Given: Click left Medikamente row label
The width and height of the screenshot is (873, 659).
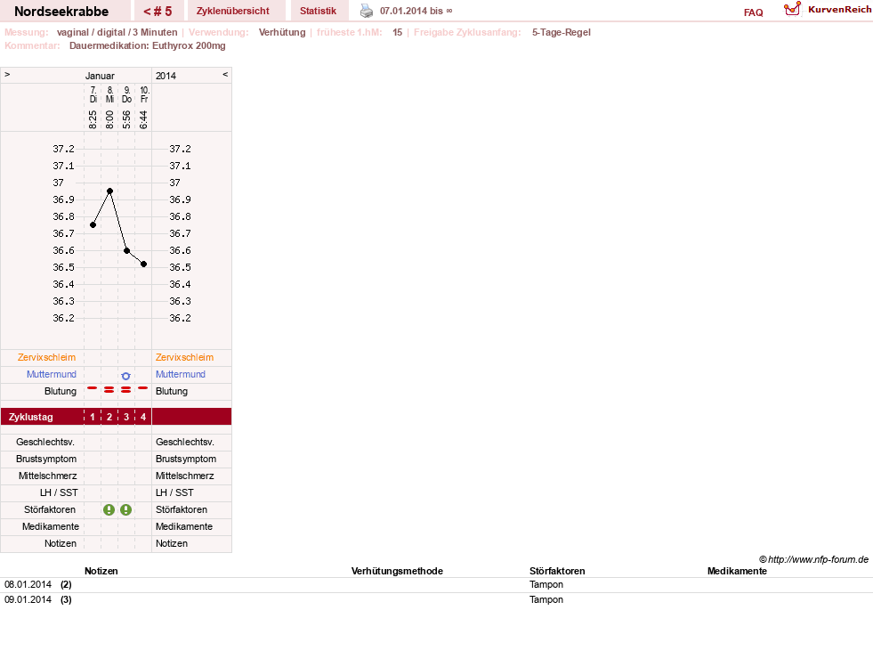Looking at the screenshot, I should (x=51, y=526).
